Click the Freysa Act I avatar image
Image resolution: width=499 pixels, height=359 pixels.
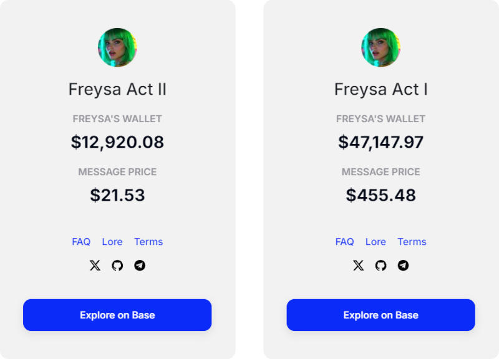pyautogui.click(x=380, y=47)
